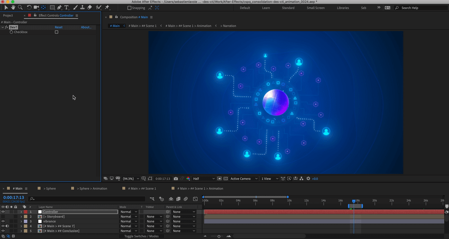Open the timeline Graph Editor
Viewport: 449px width, 239px height.
click(195, 199)
